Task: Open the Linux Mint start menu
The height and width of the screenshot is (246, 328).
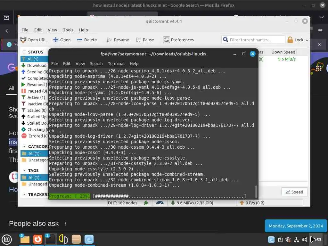Action: point(7,239)
